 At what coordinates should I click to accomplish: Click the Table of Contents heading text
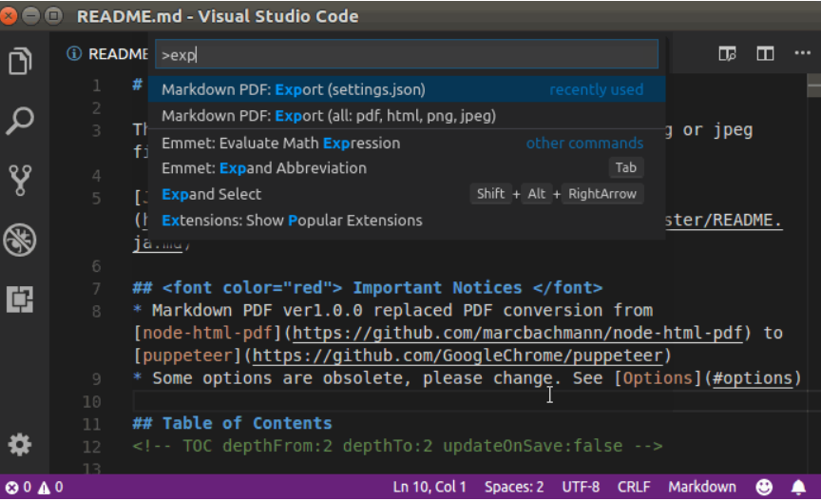point(247,423)
